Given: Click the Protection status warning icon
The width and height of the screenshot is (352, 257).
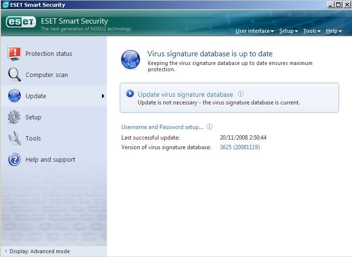Looking at the screenshot, I should click(x=14, y=53).
